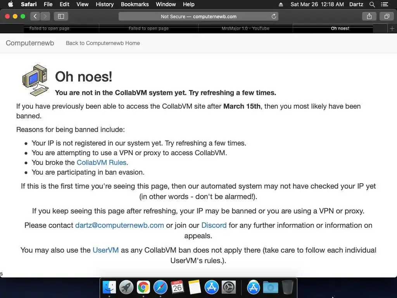Viewport: 397px width, 298px height.
Task: Select the Oh noes! tab
Action: click(340, 28)
